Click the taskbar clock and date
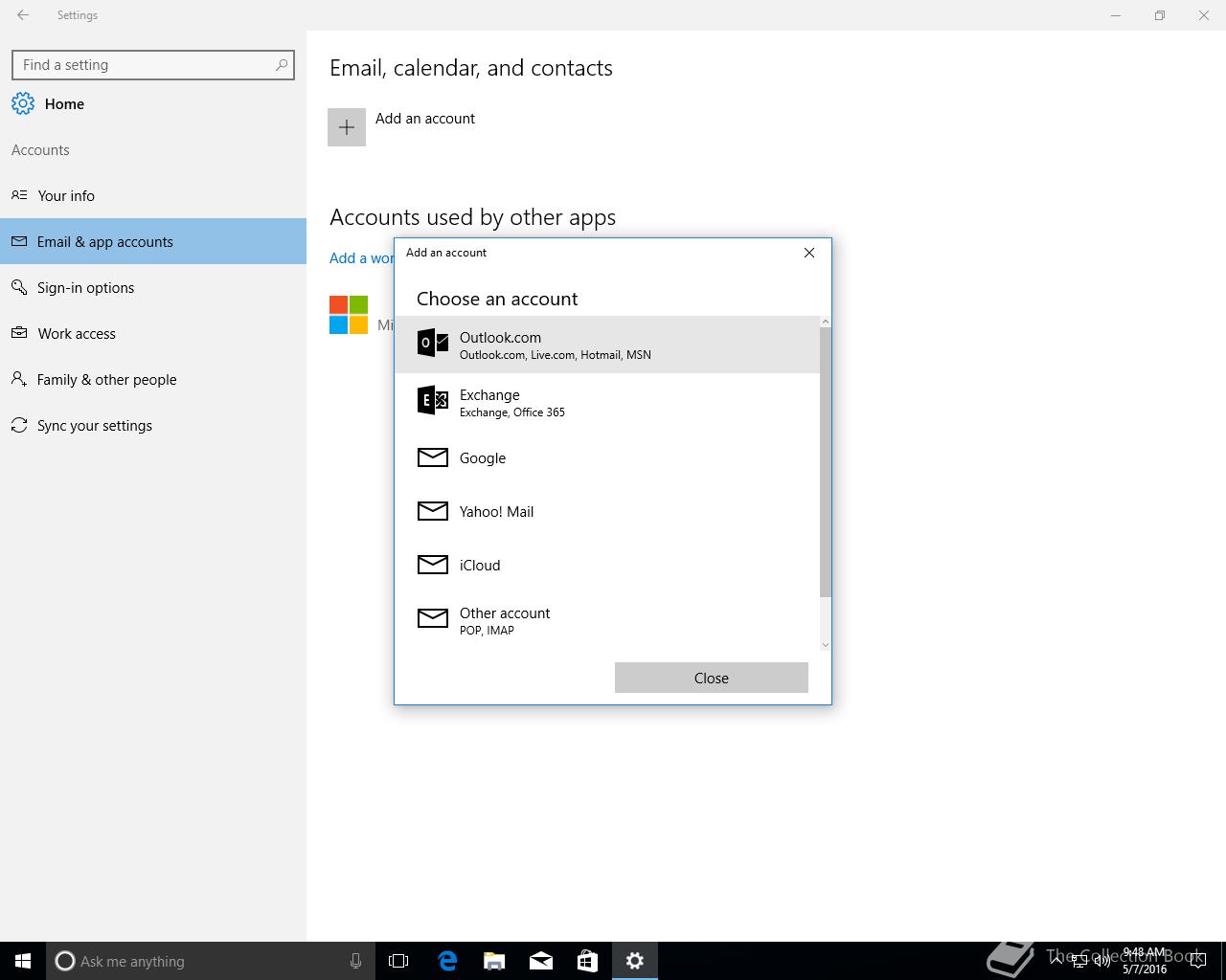The width and height of the screenshot is (1226, 980). point(1145,961)
